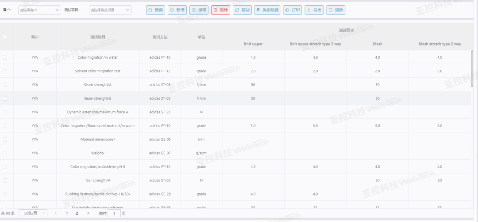Tick the Seam strength/B row checkbox

click(x=5, y=98)
